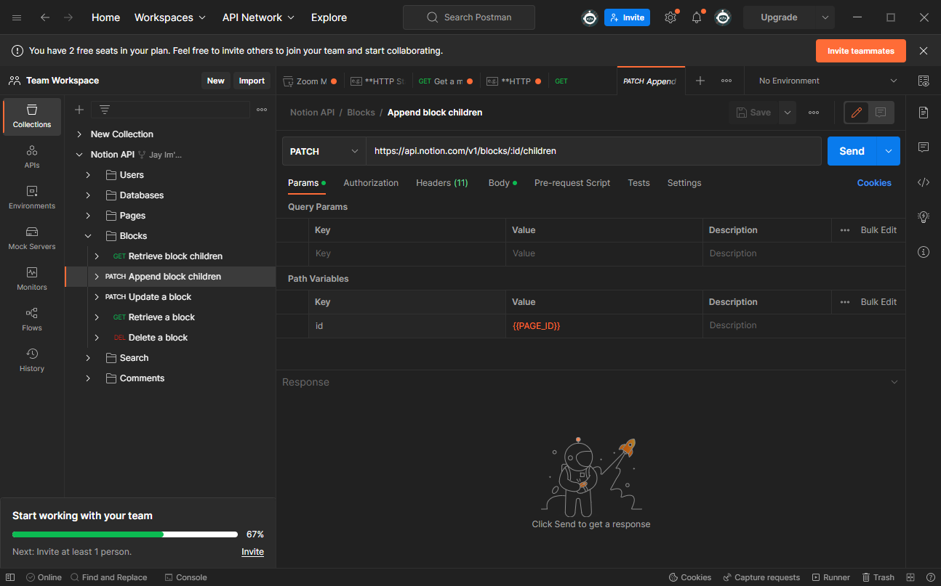This screenshot has height=586, width=941.
Task: Open Flows sidebar section
Action: [32, 320]
